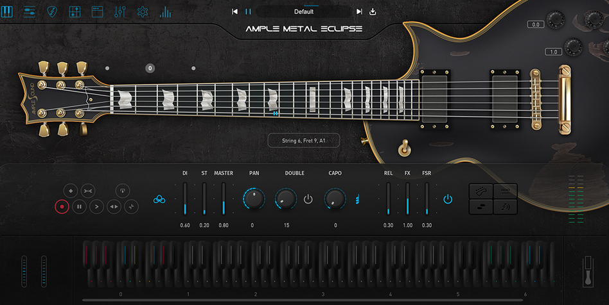Image resolution: width=609 pixels, height=305 pixels.
Task: Open the main panel via piano keys icon
Action: 7,12
